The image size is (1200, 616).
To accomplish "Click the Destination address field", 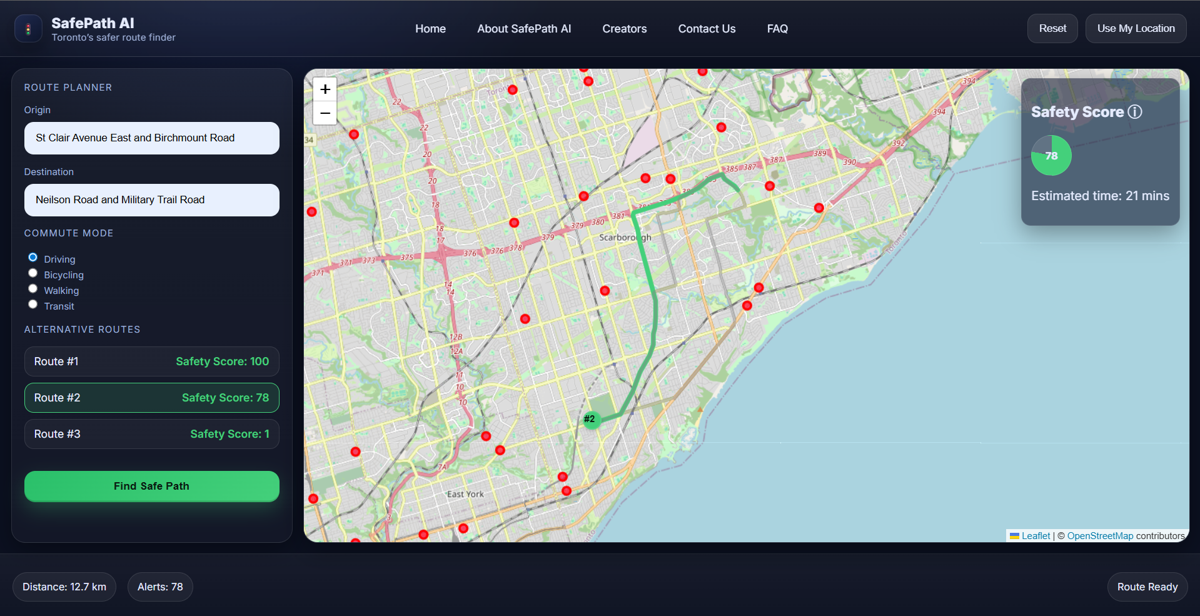I will tap(152, 200).
